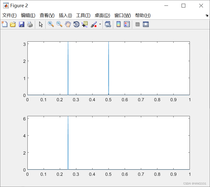Select the Data Cursor tool
The height and width of the screenshot is (187, 210).
85,24
